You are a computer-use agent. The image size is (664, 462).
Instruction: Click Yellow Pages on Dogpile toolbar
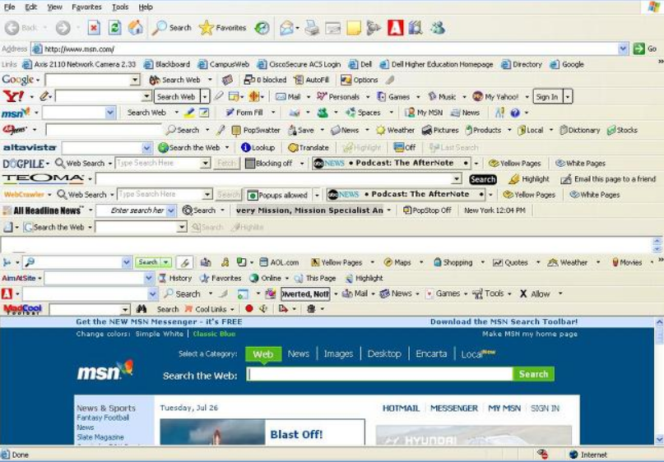coord(514,164)
